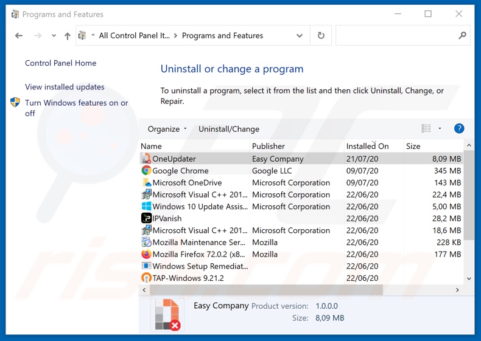Sort by the Size column header

point(434,146)
